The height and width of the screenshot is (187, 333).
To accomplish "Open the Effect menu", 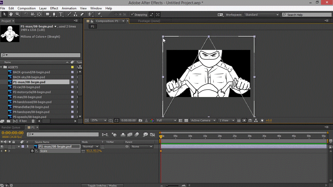I will tap(54, 8).
